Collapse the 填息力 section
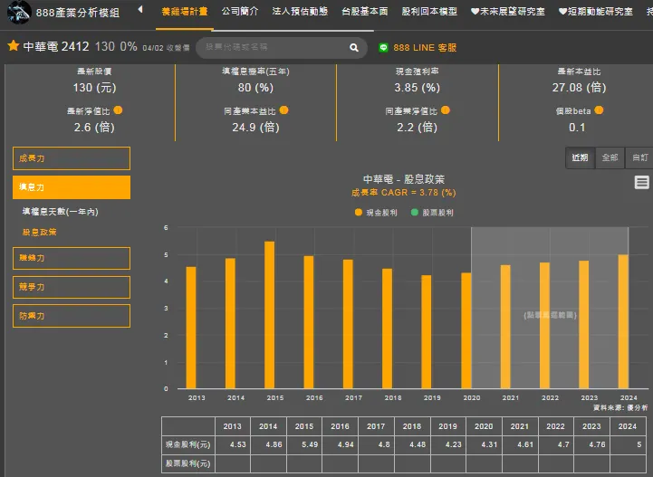The width and height of the screenshot is (653, 477). coord(72,187)
